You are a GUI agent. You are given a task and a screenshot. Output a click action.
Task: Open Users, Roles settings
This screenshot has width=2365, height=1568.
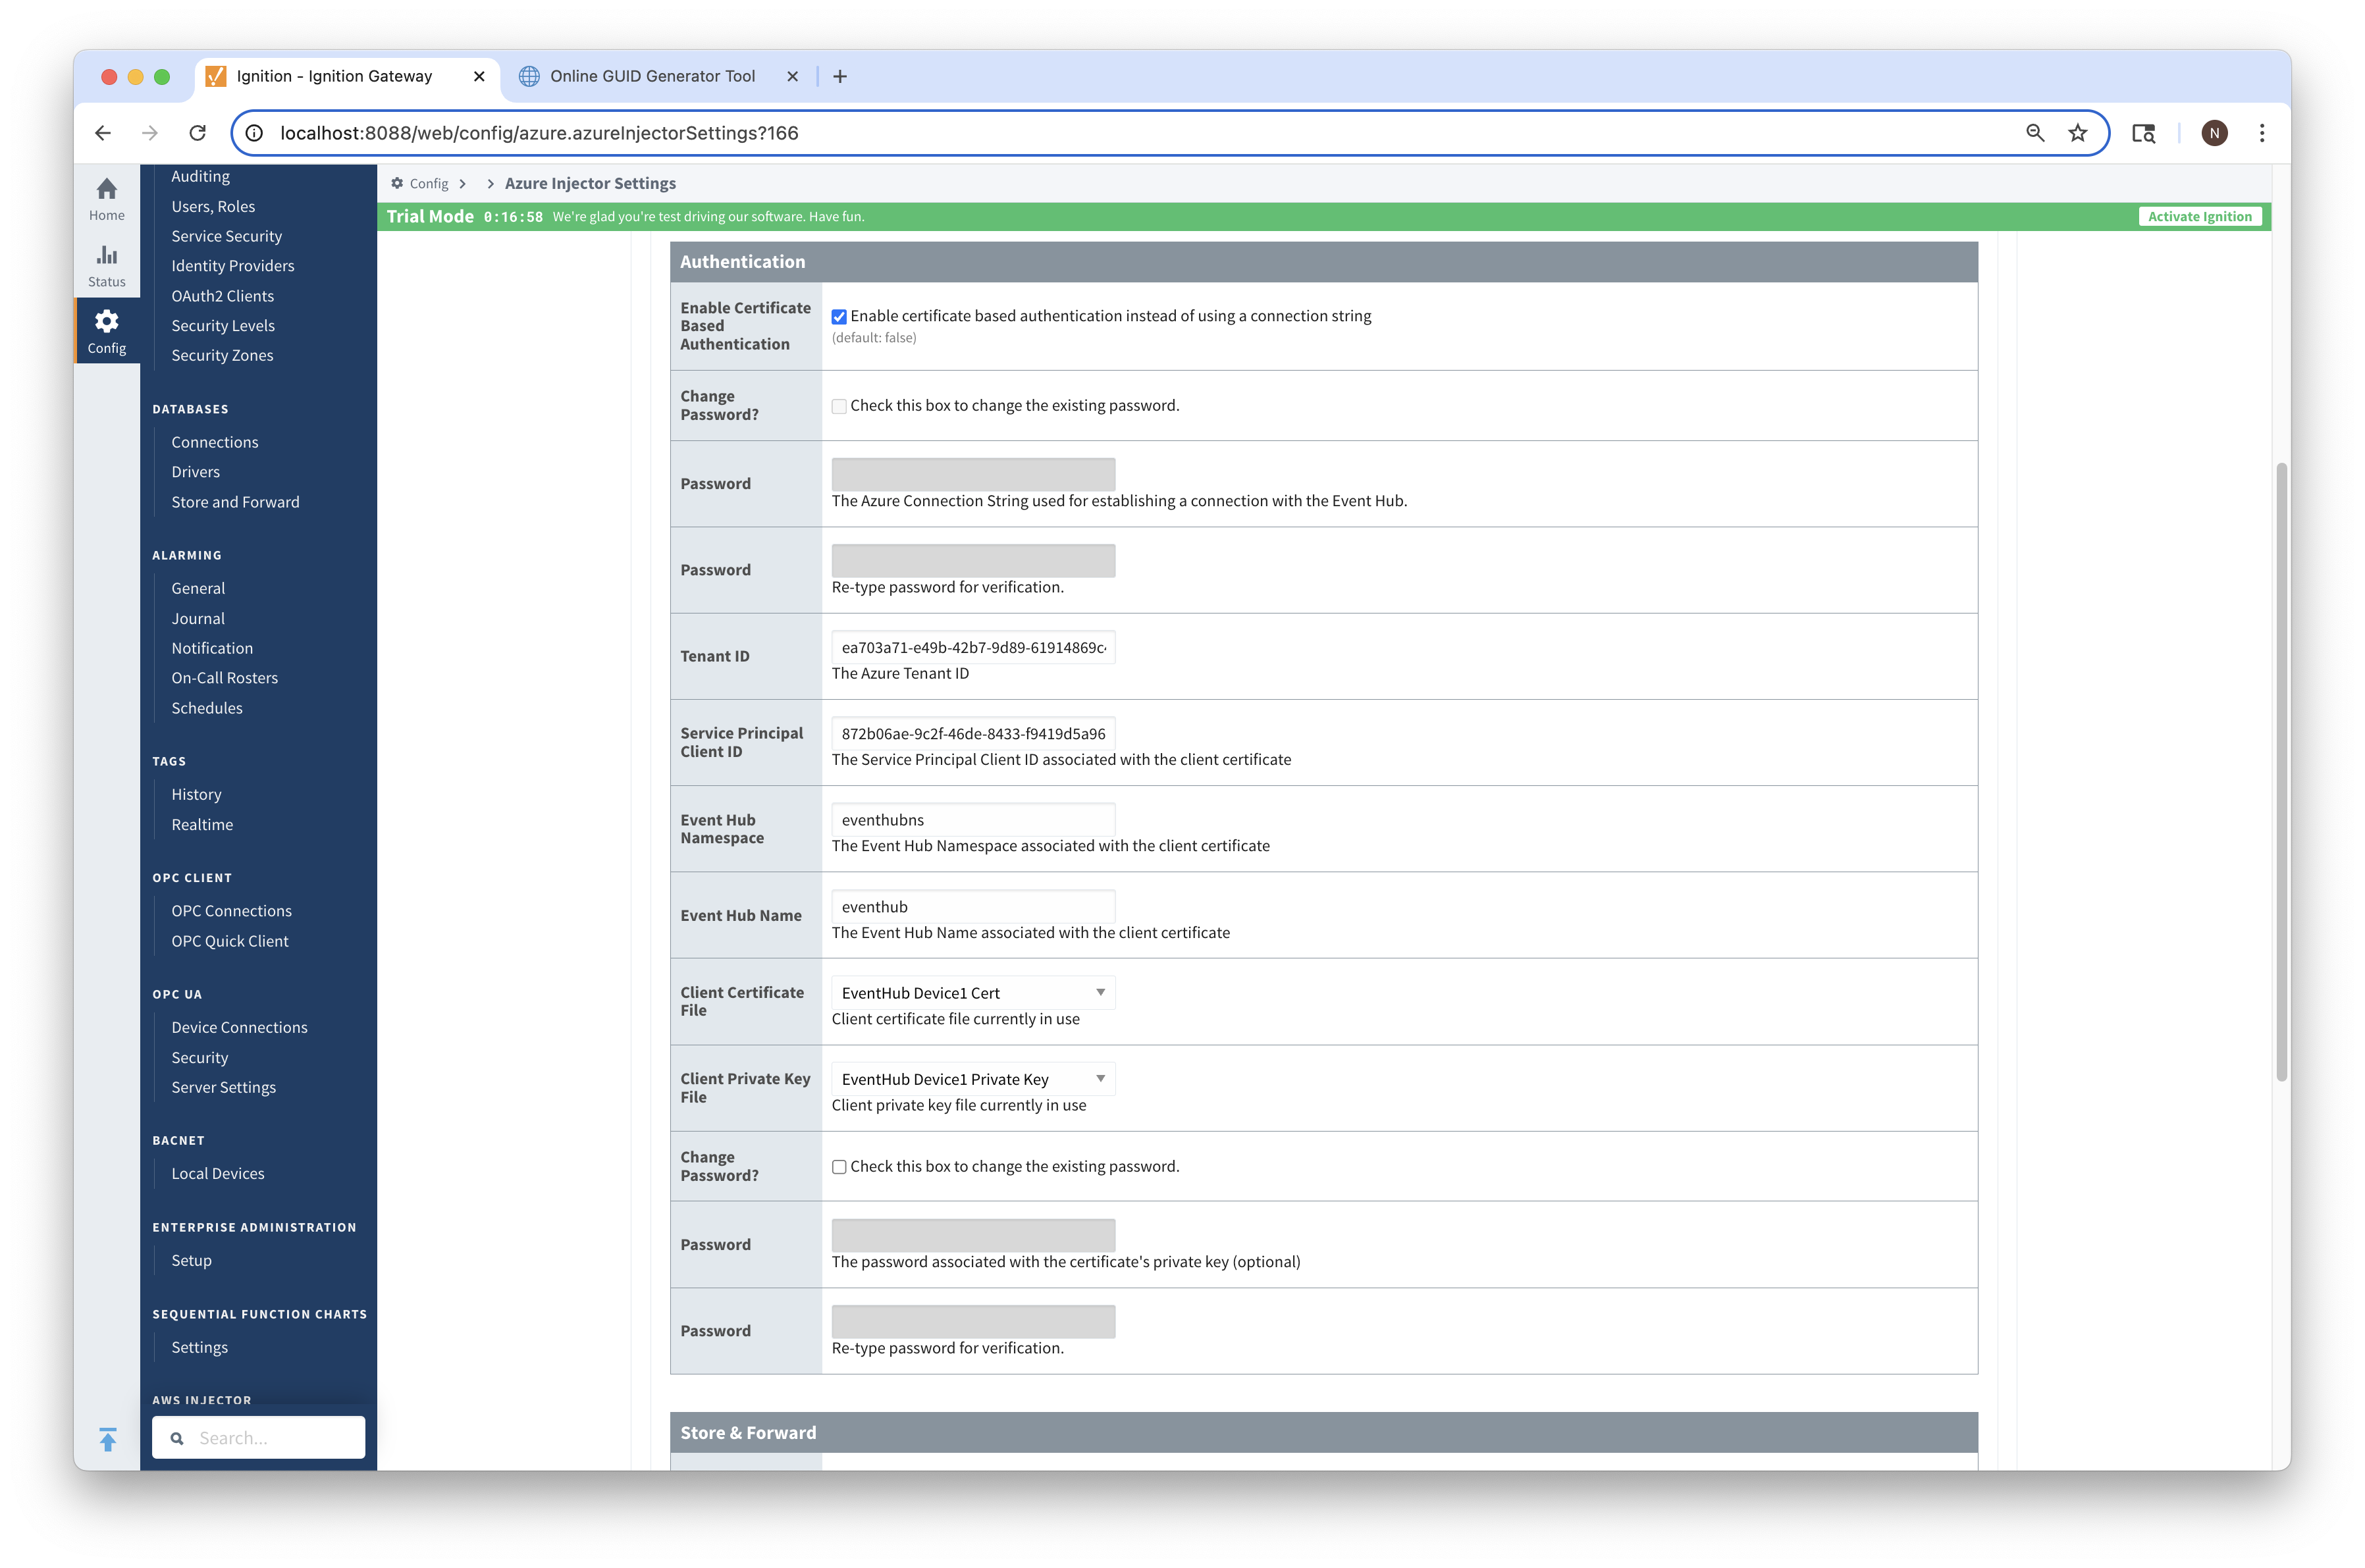pyautogui.click(x=213, y=206)
